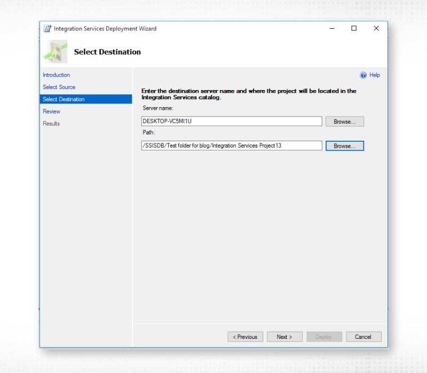Browse for a catalog path
Screen dimensions: 427x373
(344, 145)
